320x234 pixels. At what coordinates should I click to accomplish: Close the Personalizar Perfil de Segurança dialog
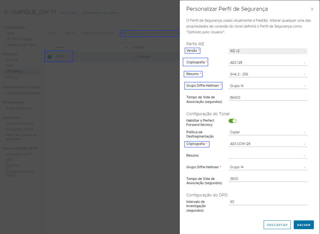pos(312,9)
